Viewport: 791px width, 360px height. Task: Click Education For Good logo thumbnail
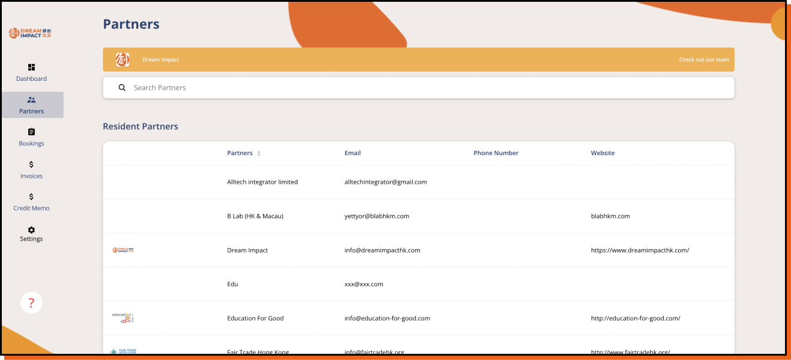(x=123, y=318)
